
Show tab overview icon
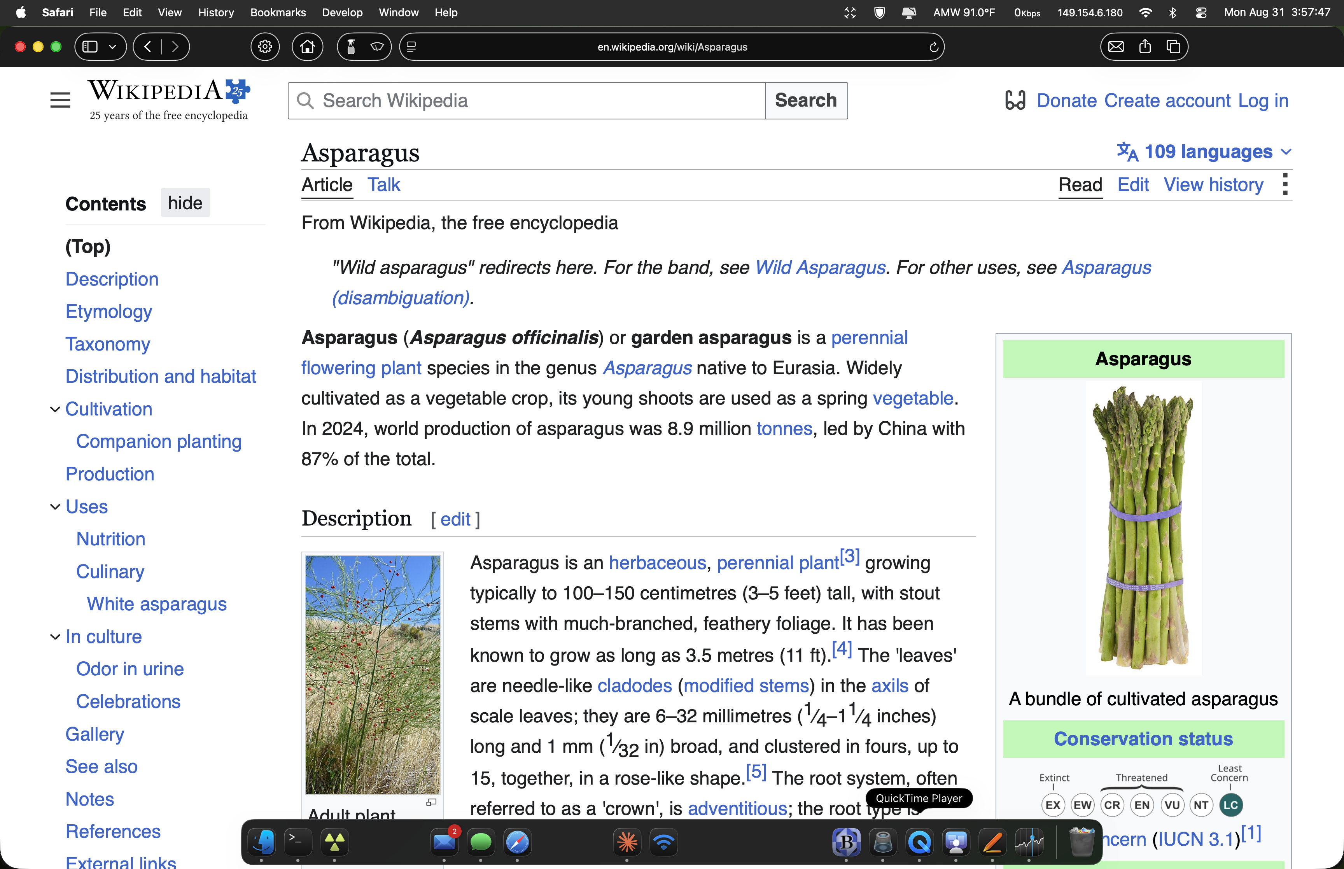pos(1173,47)
